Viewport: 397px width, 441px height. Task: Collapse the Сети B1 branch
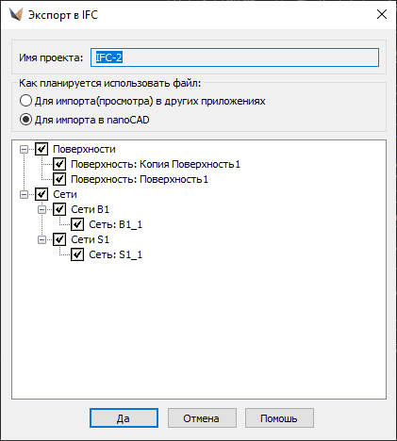(x=41, y=209)
